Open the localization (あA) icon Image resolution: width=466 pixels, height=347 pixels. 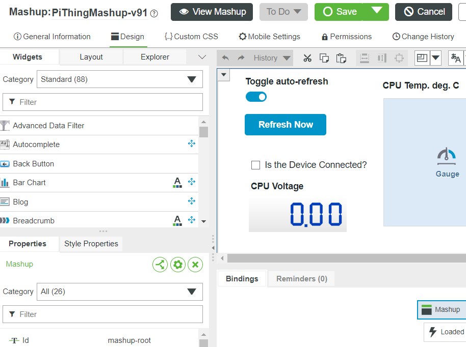point(455,58)
